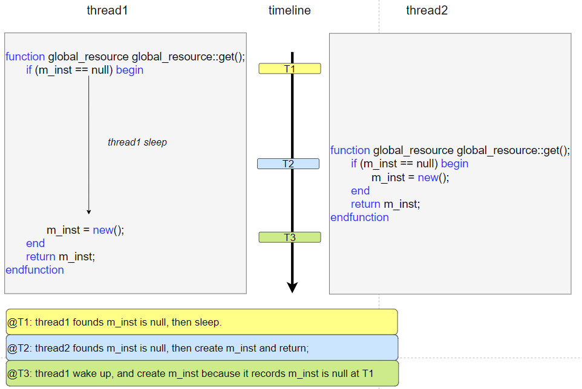Click the yellow @T1 description box
Image resolution: width=582 pixels, height=389 pixels.
(x=202, y=322)
